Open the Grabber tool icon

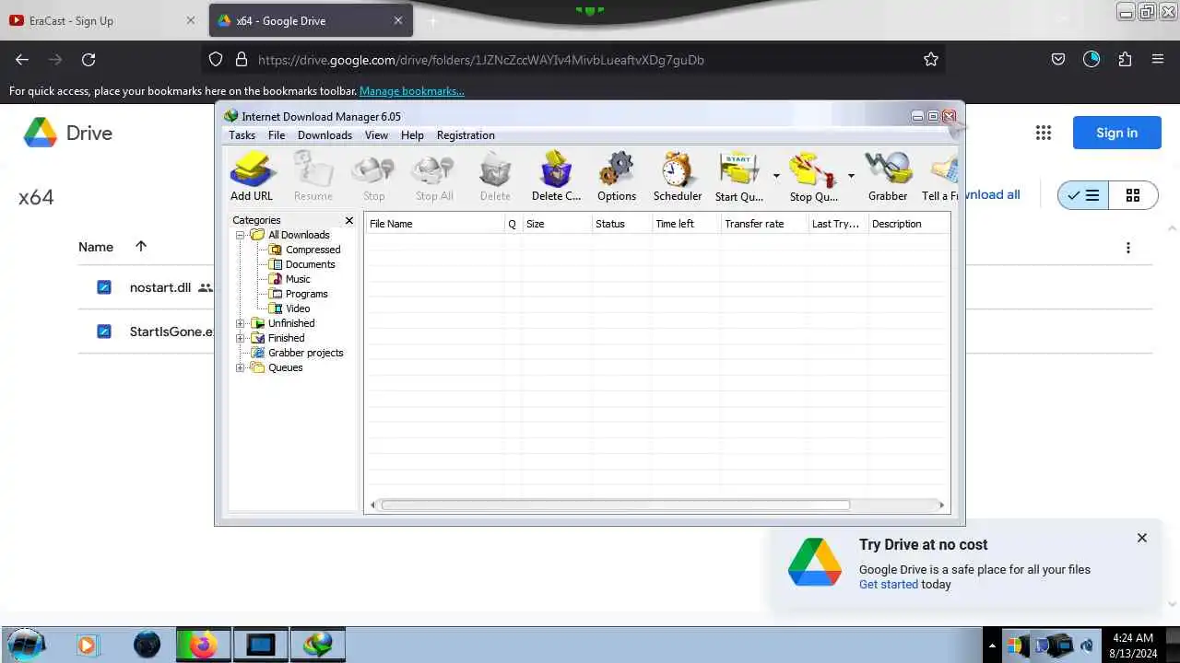coord(888,176)
